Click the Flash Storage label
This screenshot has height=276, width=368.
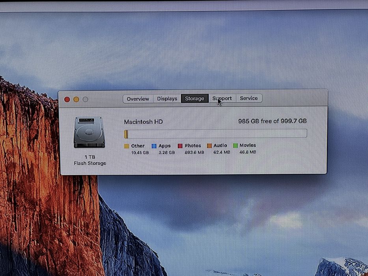point(90,163)
